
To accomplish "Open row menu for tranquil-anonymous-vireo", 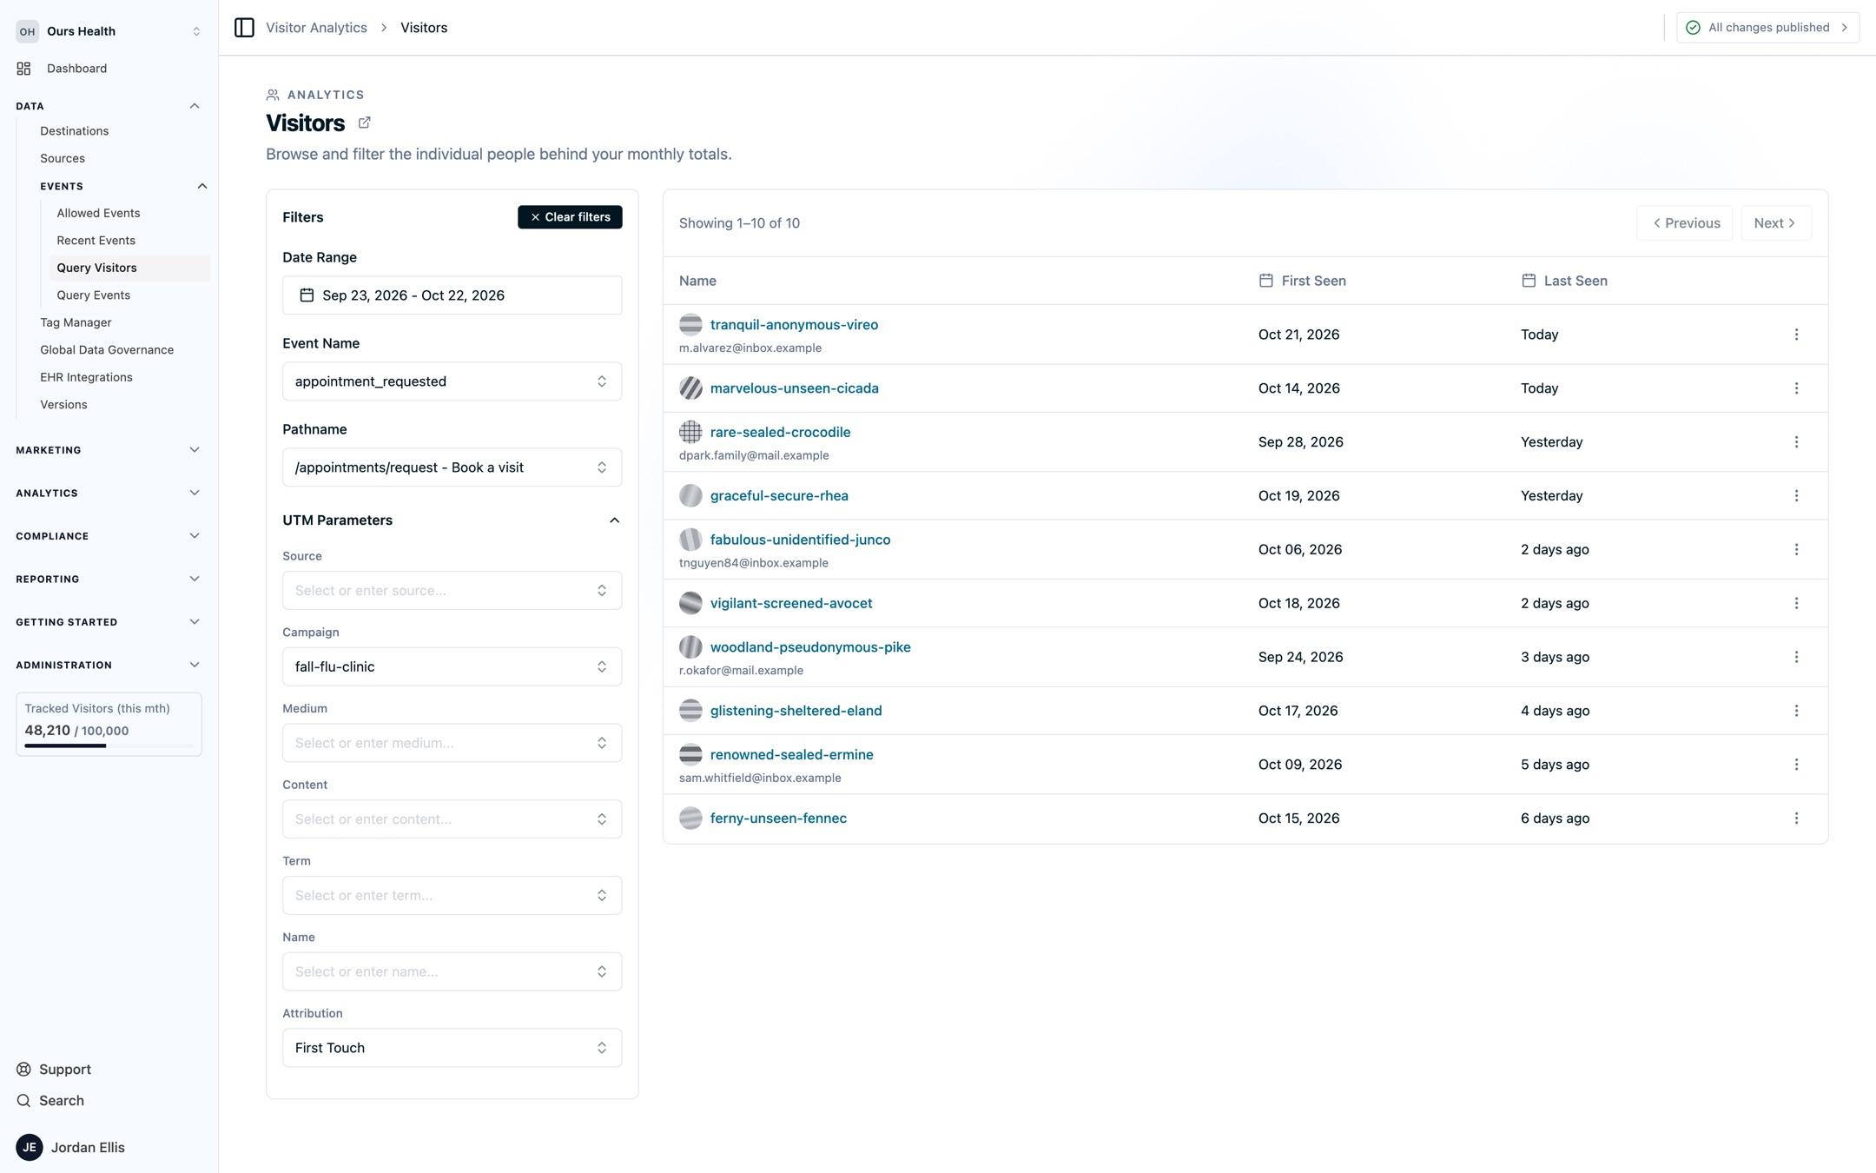I will [x=1796, y=335].
